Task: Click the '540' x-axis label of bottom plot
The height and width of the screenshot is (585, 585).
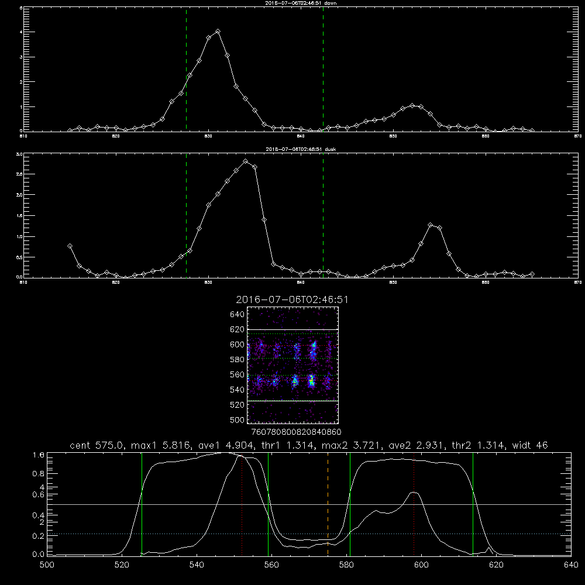Action: pyautogui.click(x=197, y=565)
